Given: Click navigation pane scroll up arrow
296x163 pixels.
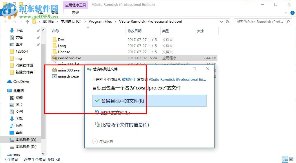Looking at the screenshot, I should coord(43,30).
